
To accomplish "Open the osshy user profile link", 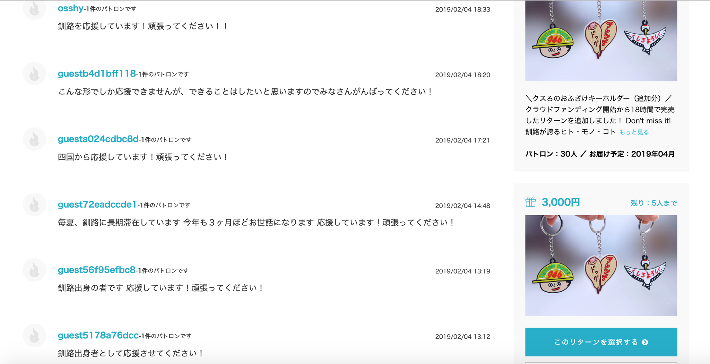I will [70, 8].
